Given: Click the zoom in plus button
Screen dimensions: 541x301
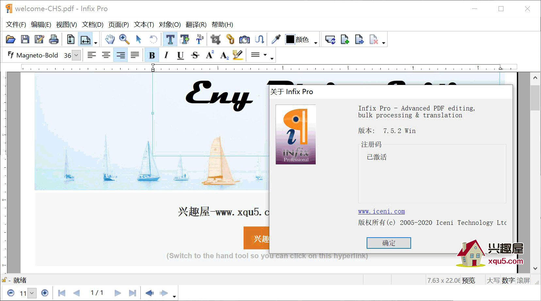Looking at the screenshot, I should point(45,293).
